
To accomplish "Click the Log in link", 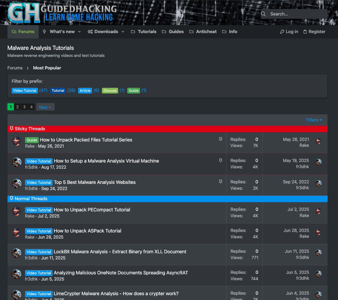I will coord(289,32).
